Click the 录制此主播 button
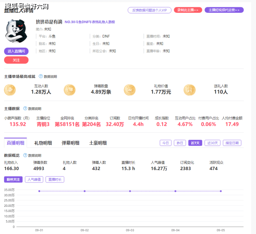Image resolution: width=256 pixels, height=234 pixels. click(188, 10)
